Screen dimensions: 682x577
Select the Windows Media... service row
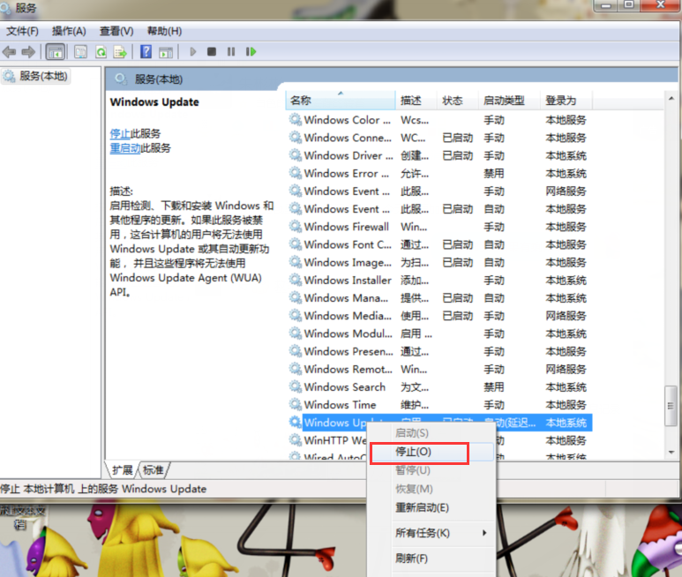click(438, 316)
